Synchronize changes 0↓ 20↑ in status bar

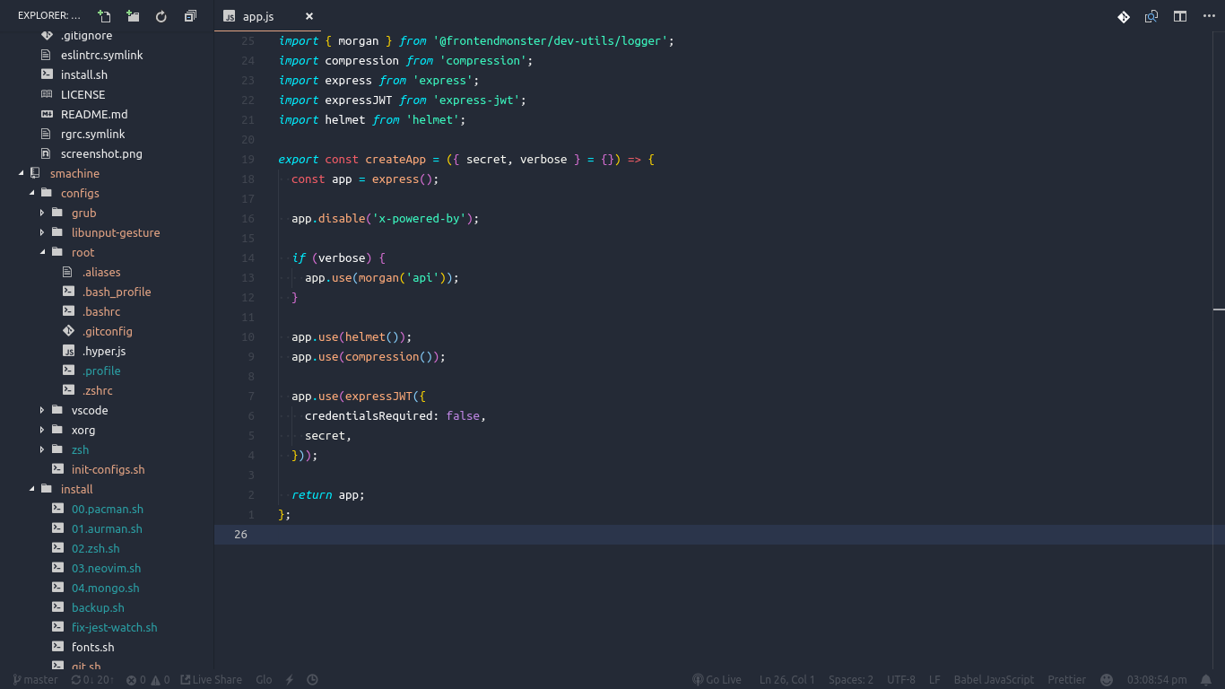[x=92, y=680]
